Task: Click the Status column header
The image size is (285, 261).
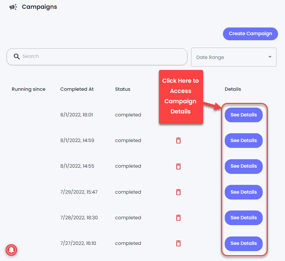Action: click(x=123, y=89)
